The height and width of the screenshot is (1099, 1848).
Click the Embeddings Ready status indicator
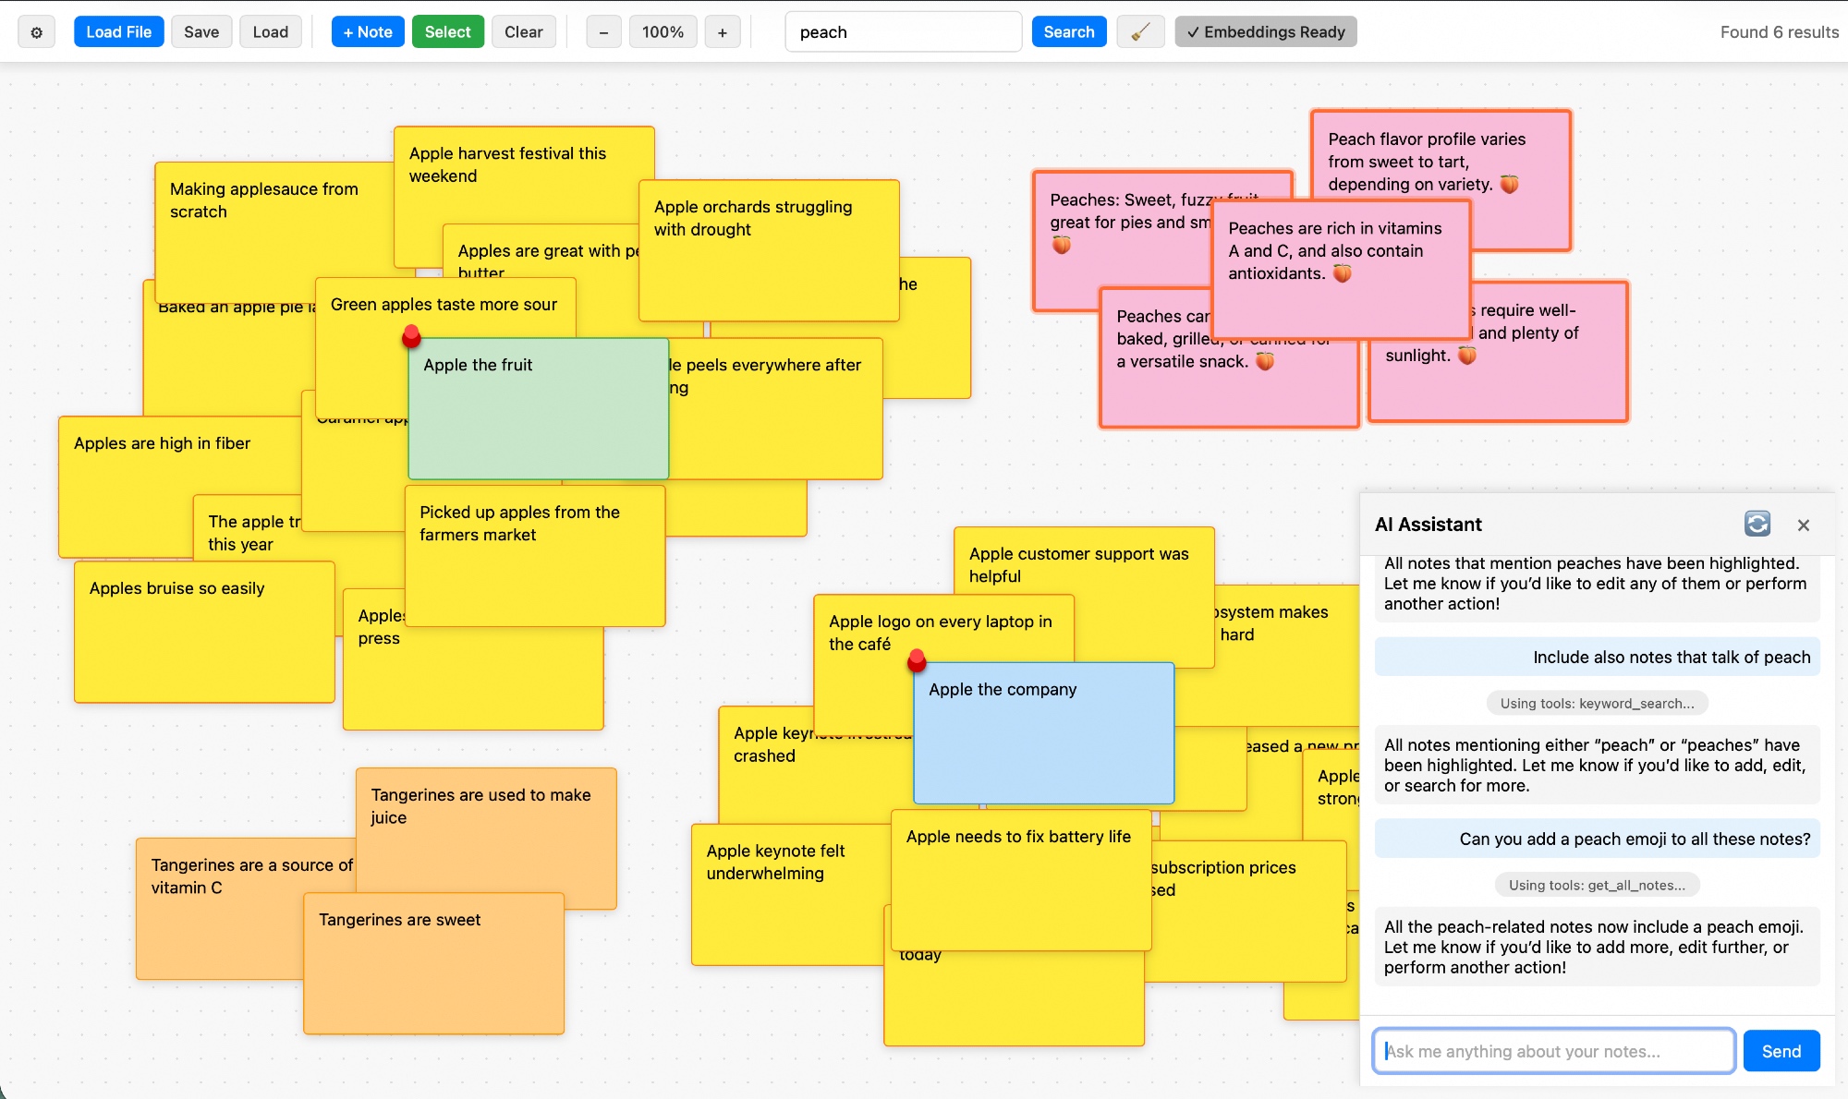coord(1265,32)
